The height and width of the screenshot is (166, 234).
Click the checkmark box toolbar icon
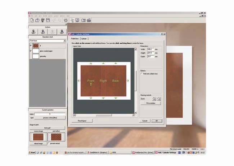click(x=77, y=20)
